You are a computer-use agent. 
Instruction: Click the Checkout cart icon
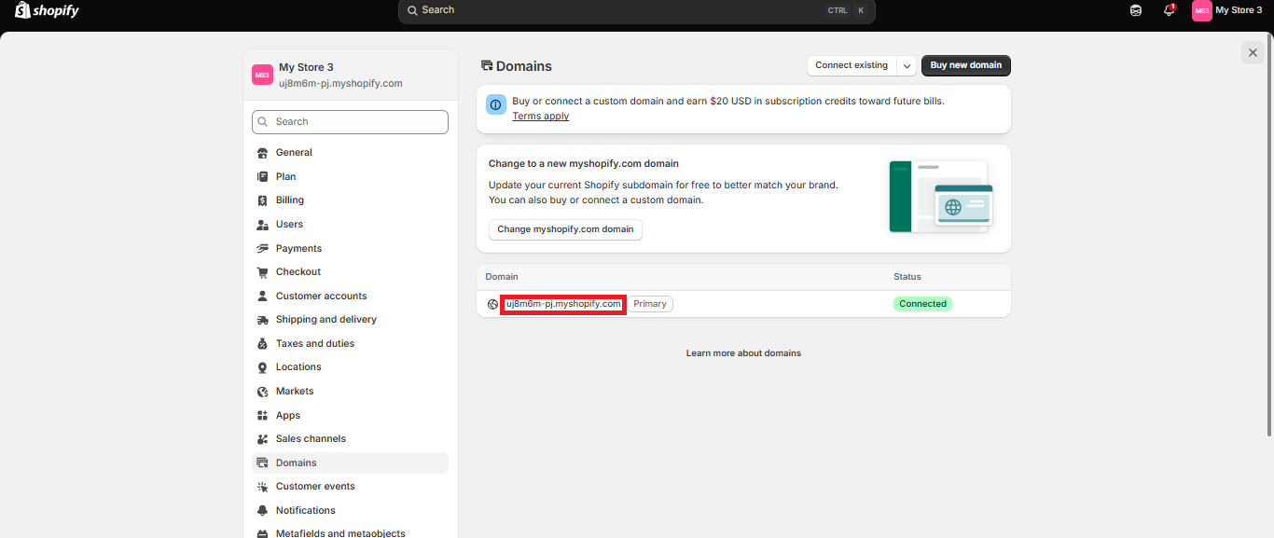pos(263,272)
